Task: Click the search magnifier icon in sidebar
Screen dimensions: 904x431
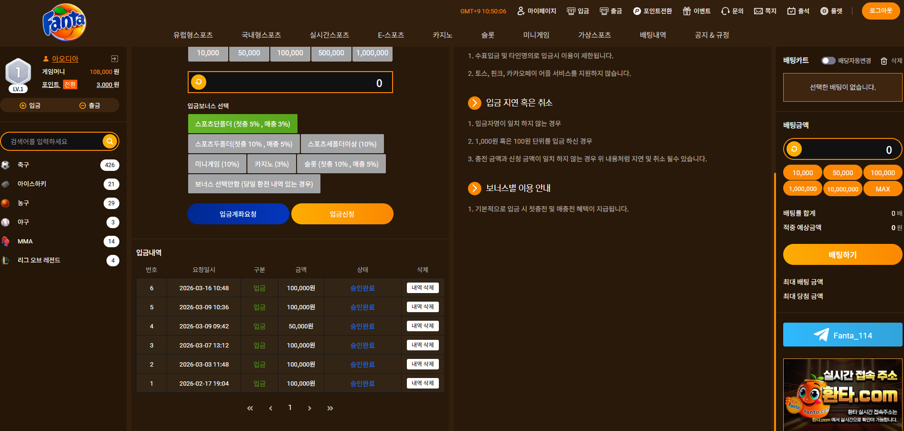Action: (110, 141)
